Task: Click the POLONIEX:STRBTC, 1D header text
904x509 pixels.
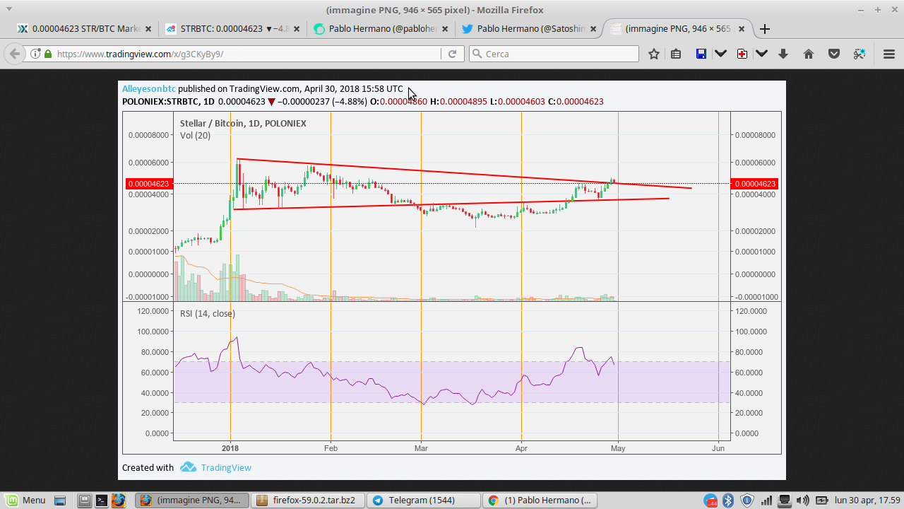Action: coord(168,102)
